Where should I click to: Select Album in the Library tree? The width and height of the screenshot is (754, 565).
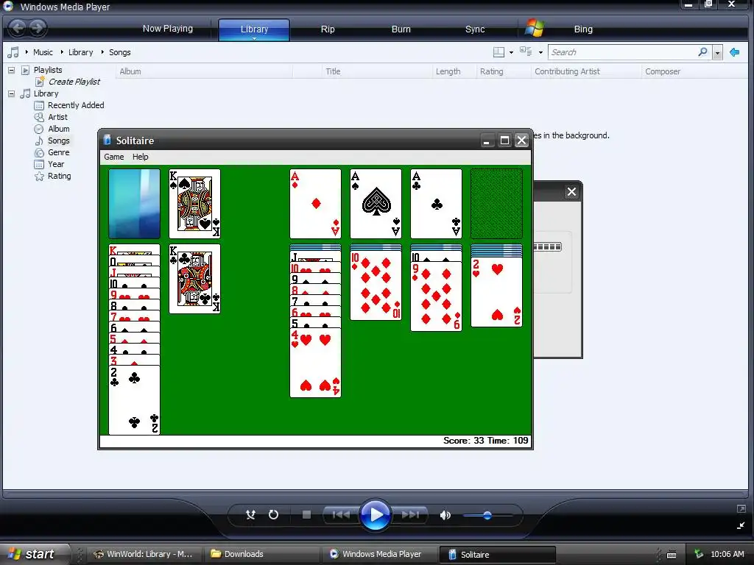[x=59, y=129]
